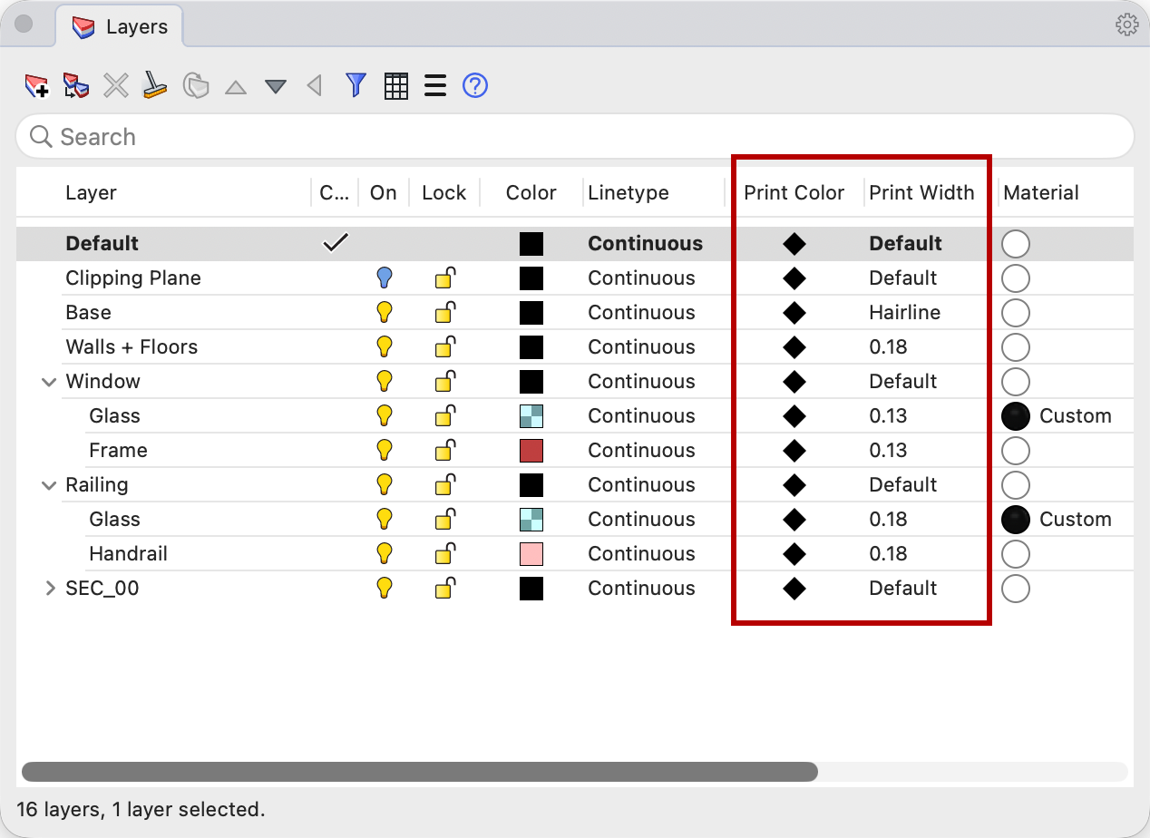Viewport: 1150px width, 838px height.
Task: Select the SEC_00 layer name
Action: coord(102,589)
